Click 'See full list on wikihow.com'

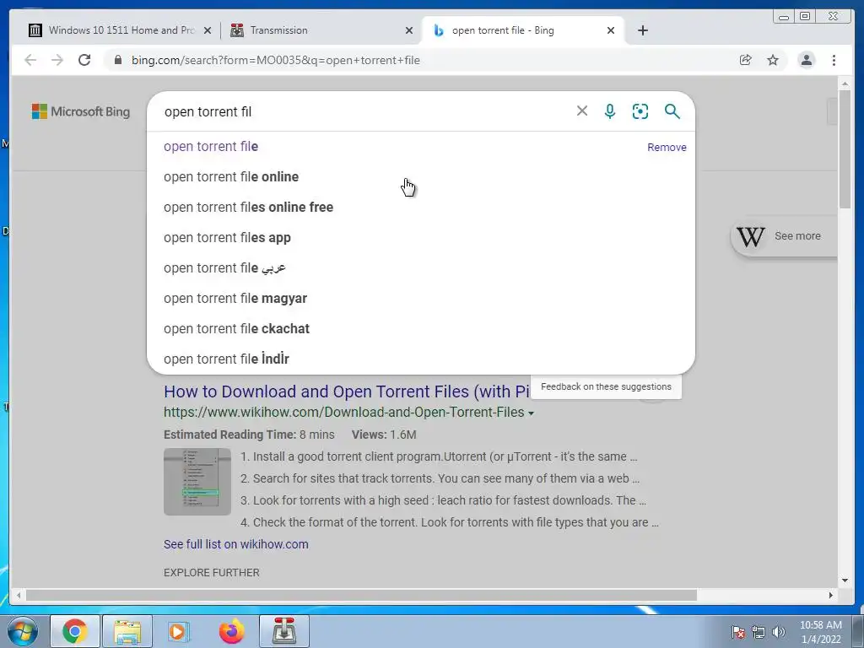point(236,544)
